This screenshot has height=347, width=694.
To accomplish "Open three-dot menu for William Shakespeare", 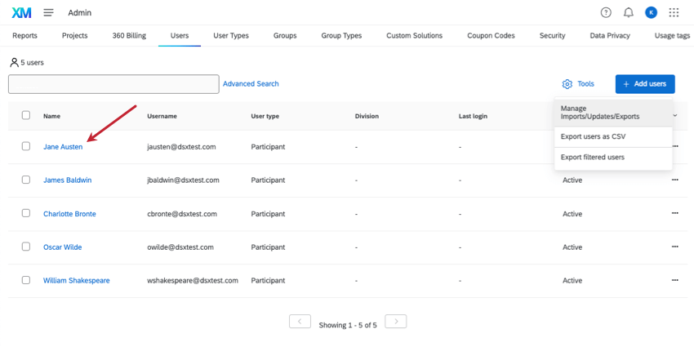I will click(674, 280).
